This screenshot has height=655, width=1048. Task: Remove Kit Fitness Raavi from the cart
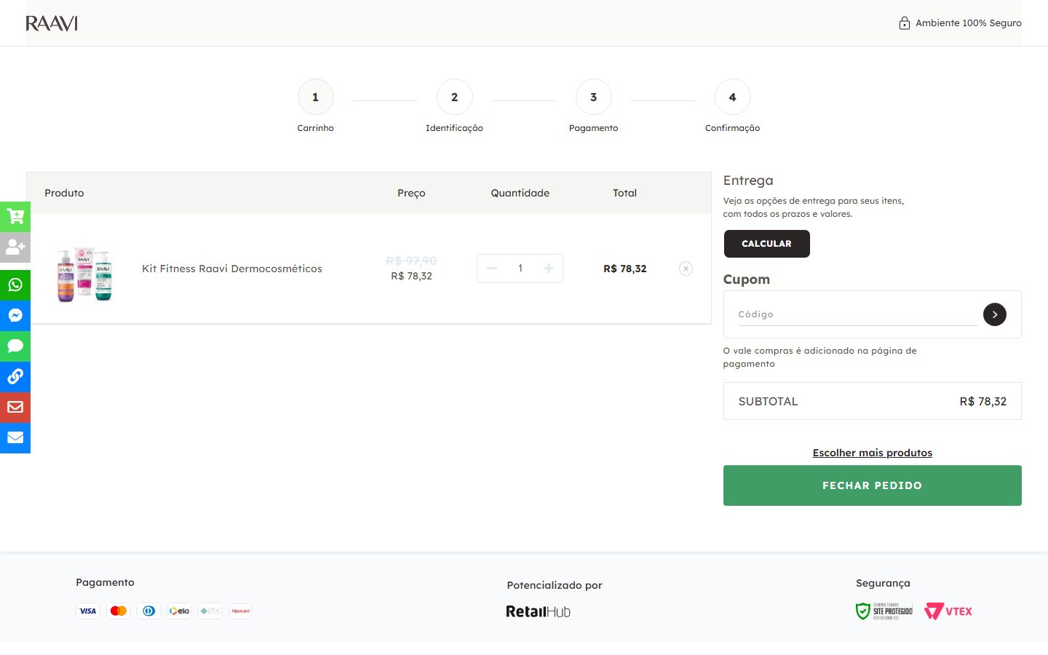coord(686,269)
